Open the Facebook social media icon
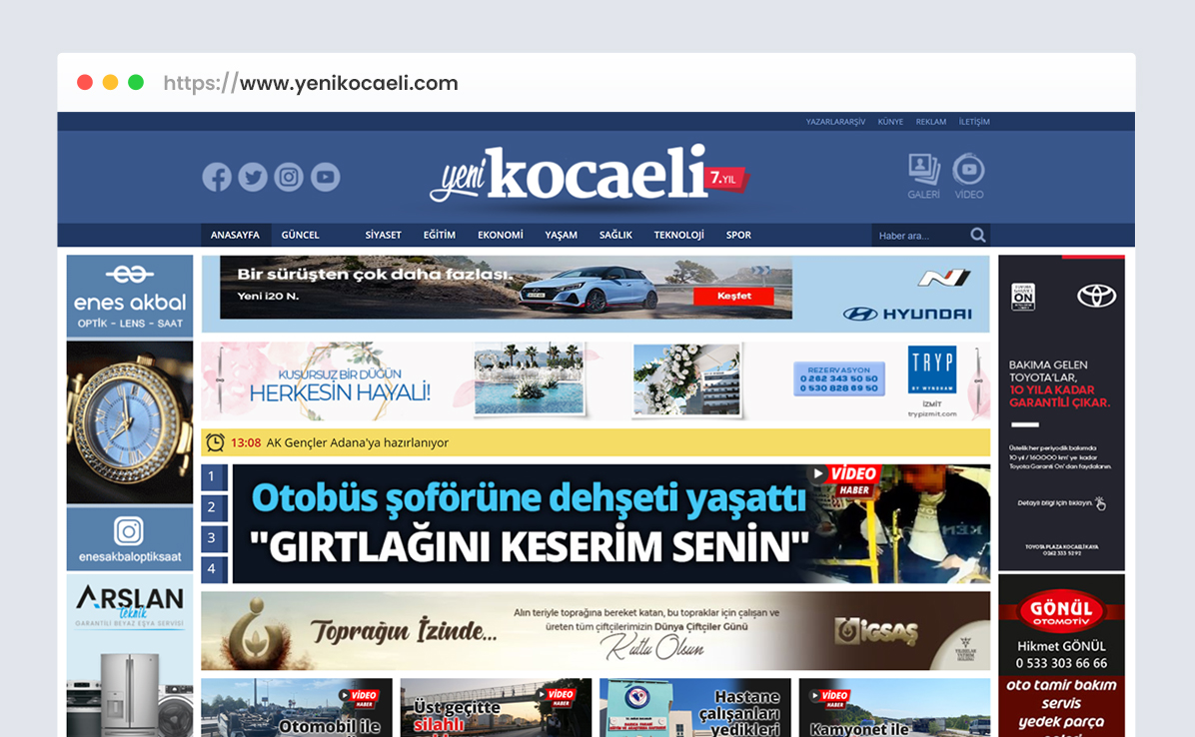 coord(217,178)
